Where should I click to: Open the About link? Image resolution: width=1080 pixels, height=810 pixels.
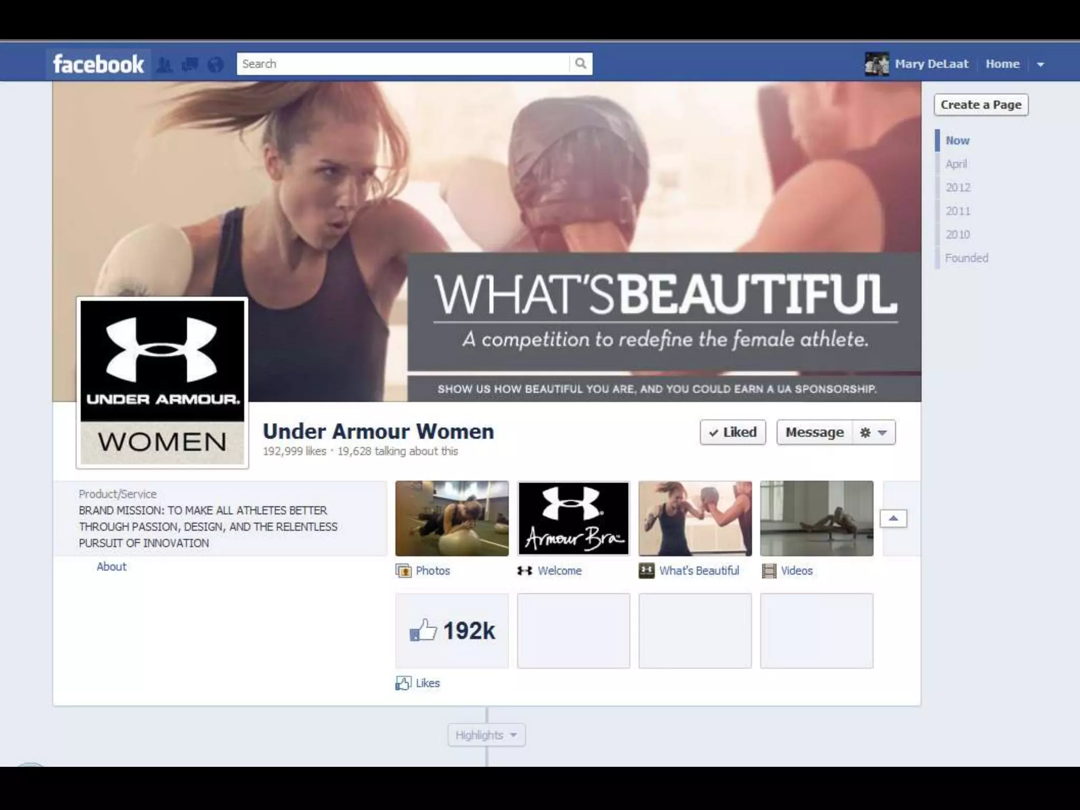pos(111,566)
